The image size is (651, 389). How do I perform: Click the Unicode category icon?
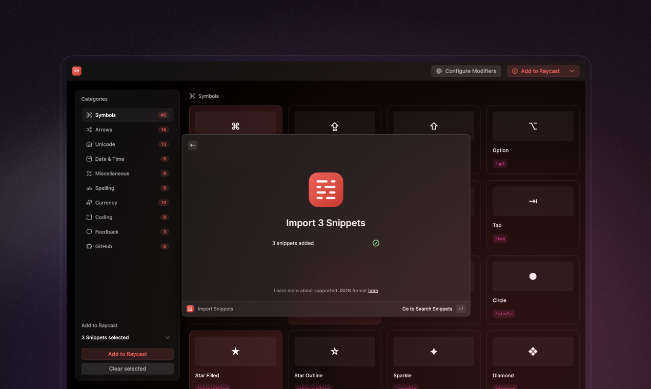coord(89,144)
